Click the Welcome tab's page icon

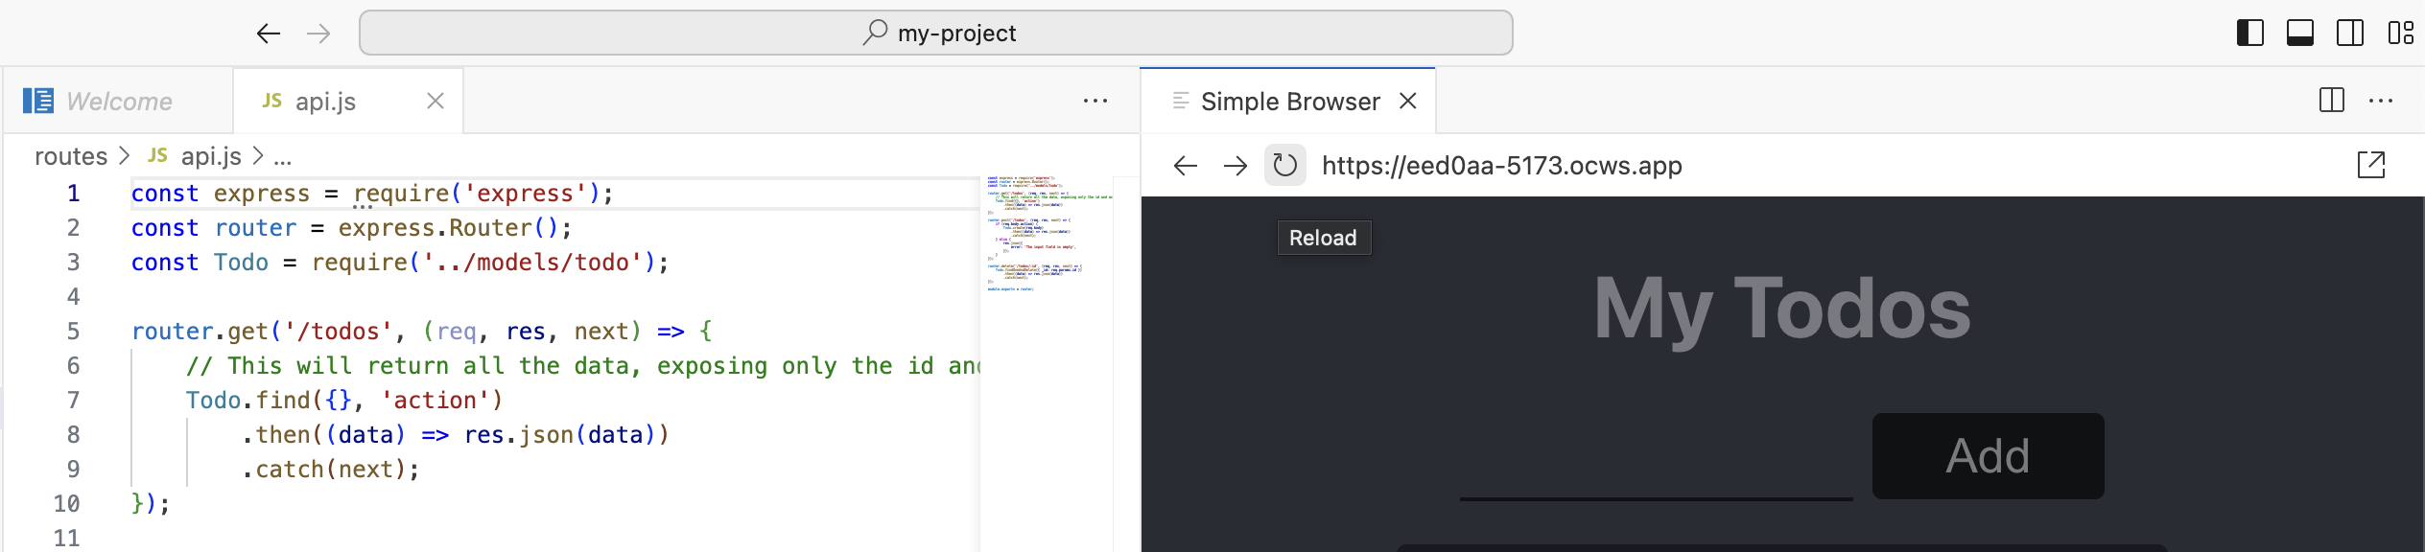[x=38, y=101]
